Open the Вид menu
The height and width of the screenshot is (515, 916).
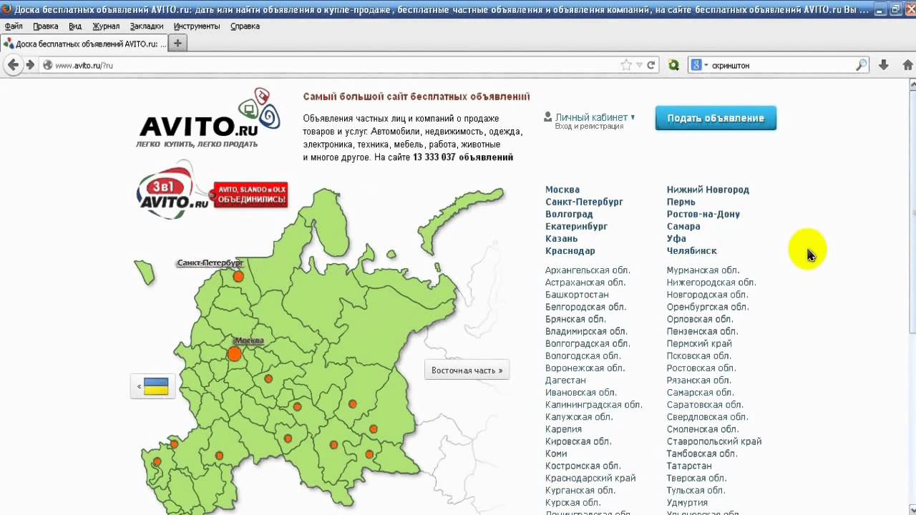point(75,26)
